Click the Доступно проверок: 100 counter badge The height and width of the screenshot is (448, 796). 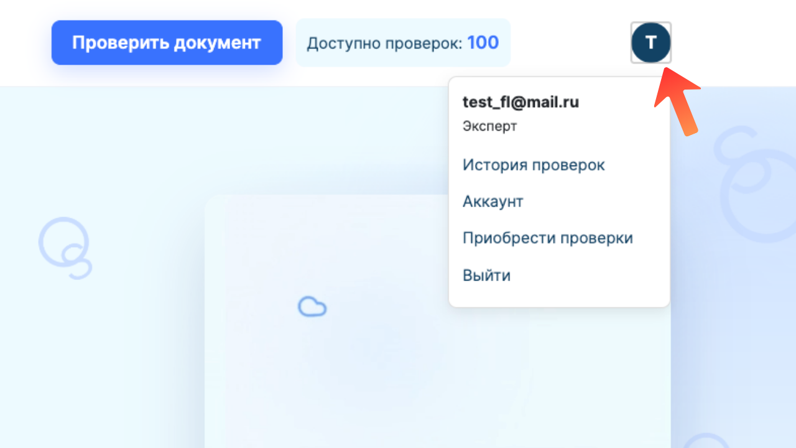403,42
